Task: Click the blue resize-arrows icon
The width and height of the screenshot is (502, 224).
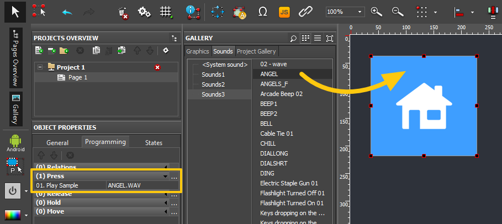Action: point(218,12)
